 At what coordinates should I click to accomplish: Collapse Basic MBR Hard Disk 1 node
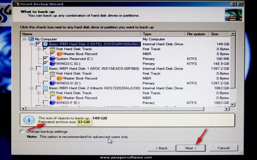(31, 68)
